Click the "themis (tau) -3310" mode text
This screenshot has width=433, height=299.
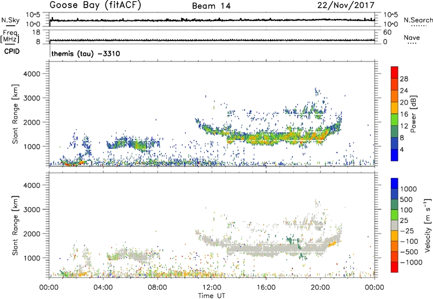coord(86,53)
